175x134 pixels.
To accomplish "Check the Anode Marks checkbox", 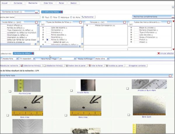I will tap(71, 90).
